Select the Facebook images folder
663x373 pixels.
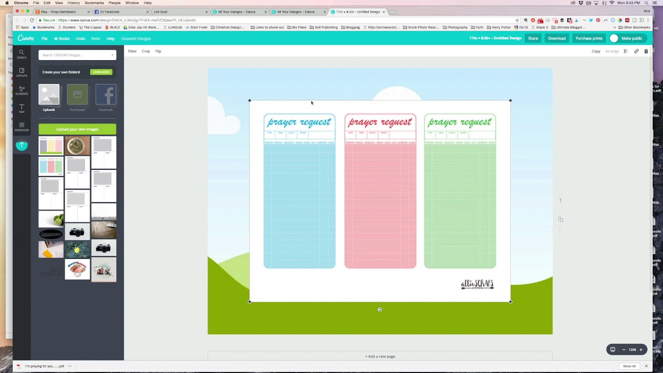click(106, 98)
